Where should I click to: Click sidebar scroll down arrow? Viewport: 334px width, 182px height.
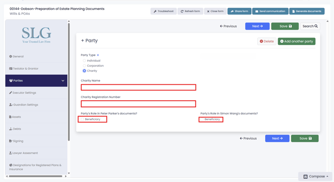coord(69,173)
